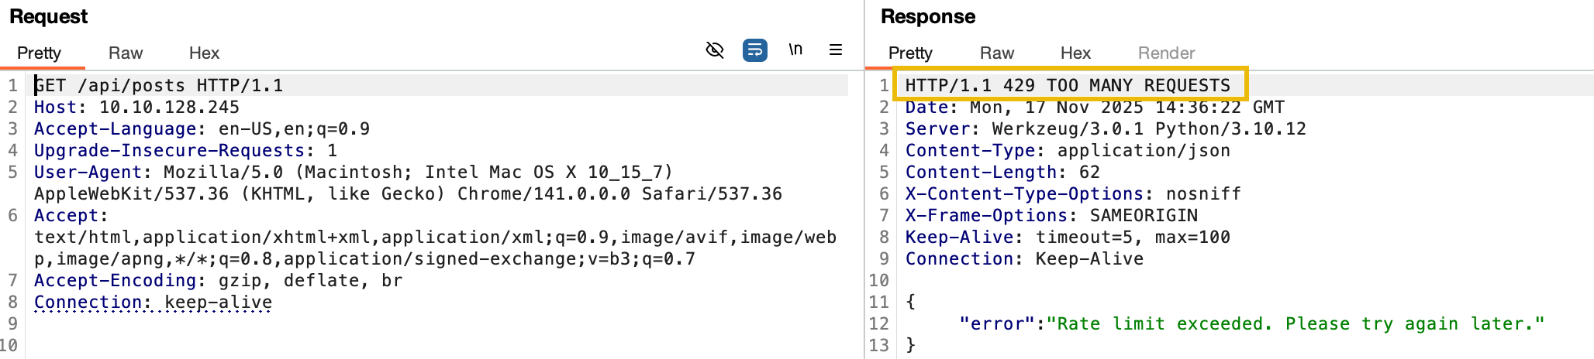
Task: Click the Rate limit exceeded error string
Action: point(1296,323)
